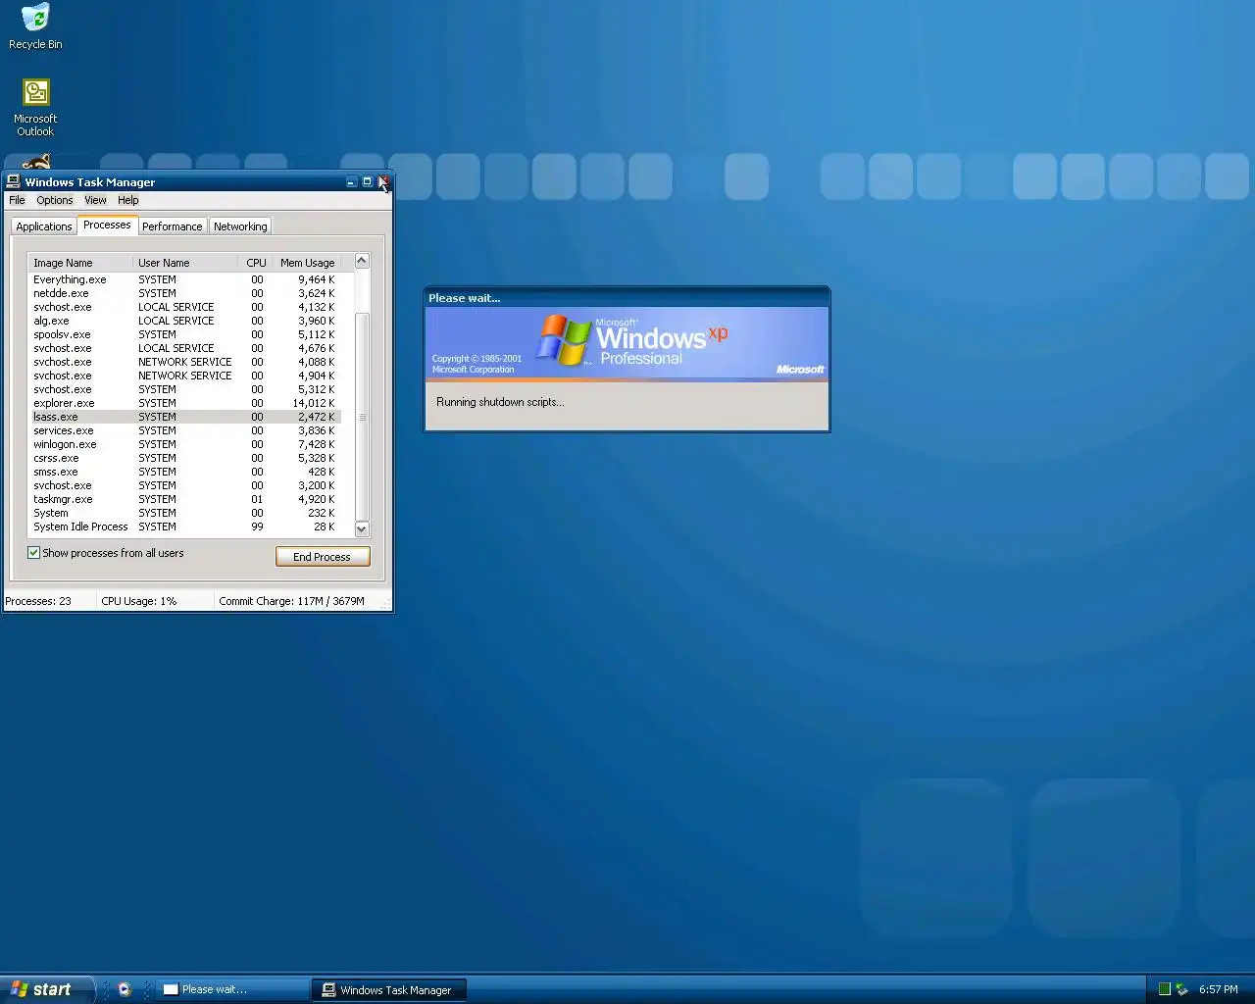This screenshot has height=1004, width=1255.
Task: Sort by the User Name column header
Action: pos(185,263)
